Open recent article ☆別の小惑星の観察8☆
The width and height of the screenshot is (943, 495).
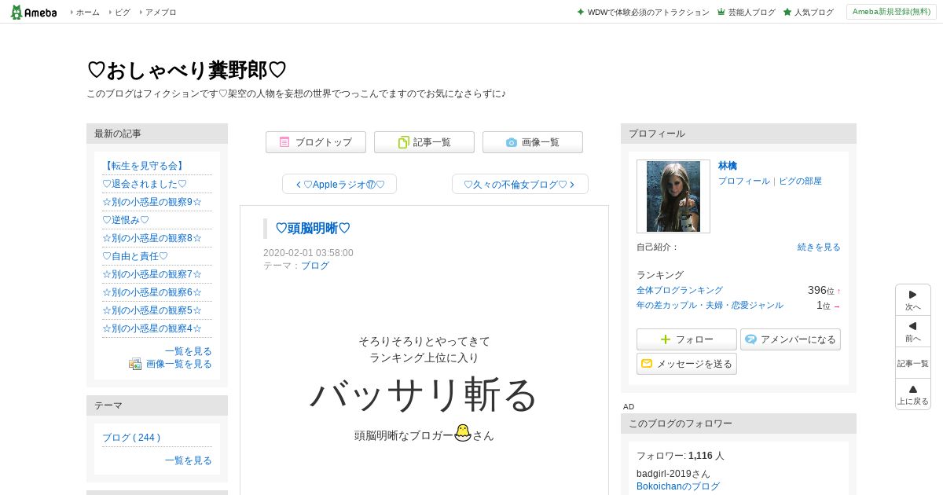[152, 238]
